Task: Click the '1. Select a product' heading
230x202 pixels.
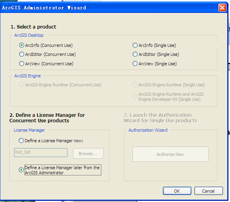Action: coord(34,27)
